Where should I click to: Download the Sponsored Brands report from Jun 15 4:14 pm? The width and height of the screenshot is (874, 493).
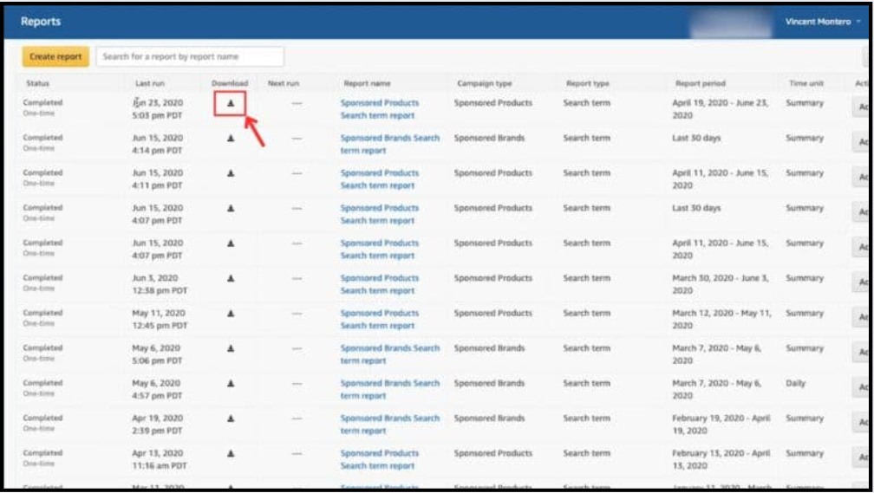(x=231, y=138)
